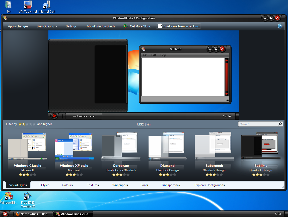The image size is (288, 217).
Task: Set filter to five stars
Action: [34, 124]
